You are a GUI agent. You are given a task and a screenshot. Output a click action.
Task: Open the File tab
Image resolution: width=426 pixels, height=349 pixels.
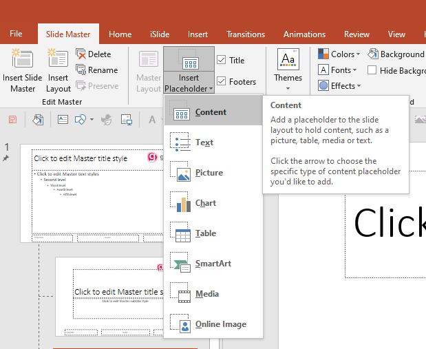tap(16, 34)
